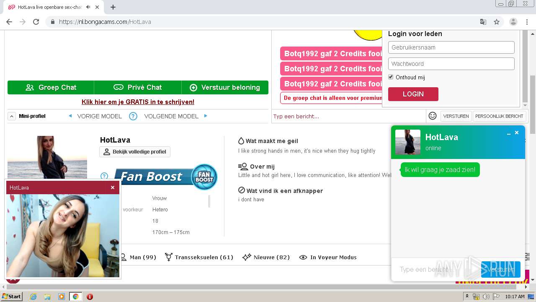Click the LOGIN button
This screenshot has height=302, width=536.
tap(413, 94)
